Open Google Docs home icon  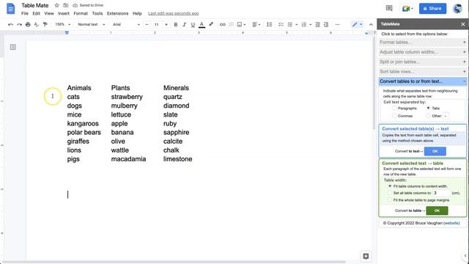[x=10, y=9]
